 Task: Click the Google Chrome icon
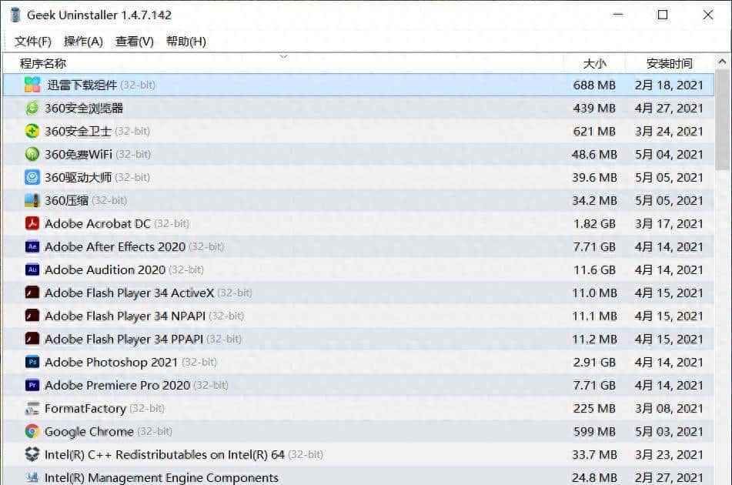[32, 431]
